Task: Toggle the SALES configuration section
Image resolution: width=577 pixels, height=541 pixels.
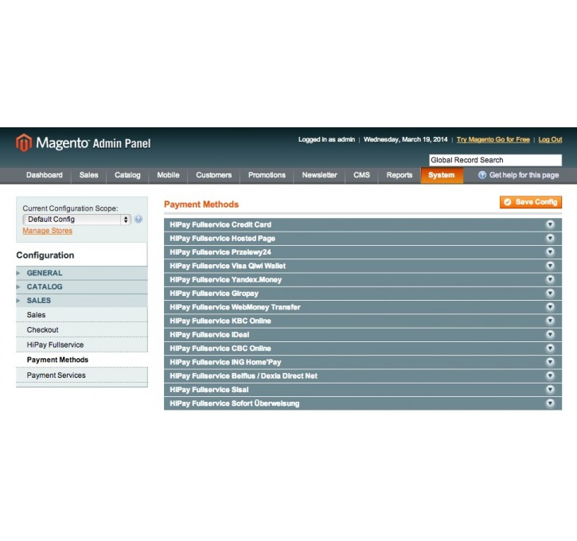Action: coord(82,300)
